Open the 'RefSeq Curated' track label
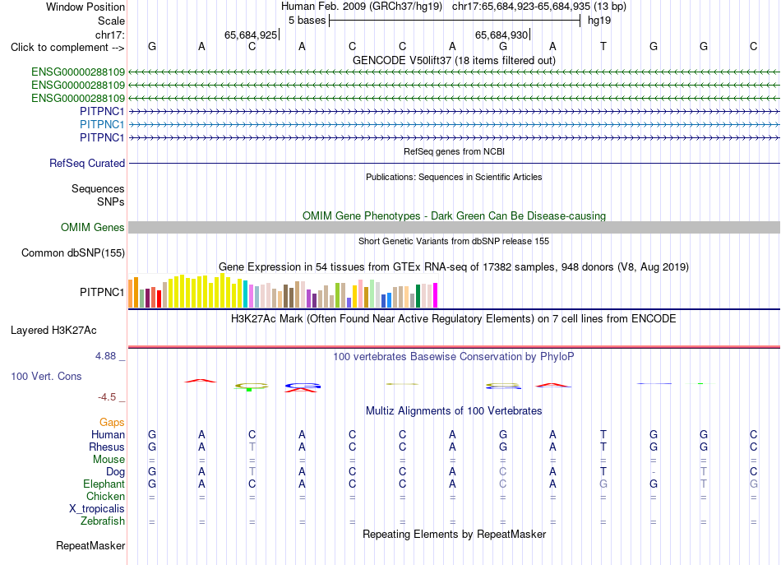The width and height of the screenshot is (781, 565). [87, 163]
